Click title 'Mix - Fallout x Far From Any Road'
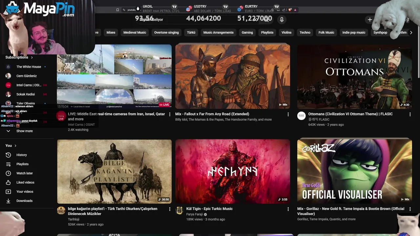 (x=212, y=114)
